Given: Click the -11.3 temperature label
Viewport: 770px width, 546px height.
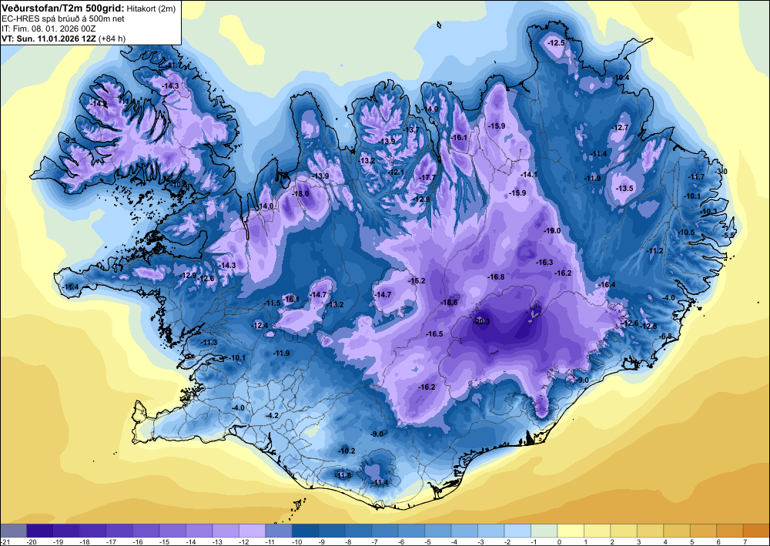Looking at the screenshot, I should [x=209, y=342].
